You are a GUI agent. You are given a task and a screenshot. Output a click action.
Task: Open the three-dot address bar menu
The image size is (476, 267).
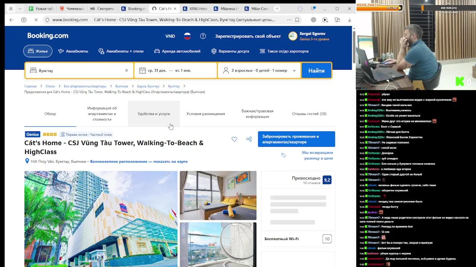[x=289, y=20]
